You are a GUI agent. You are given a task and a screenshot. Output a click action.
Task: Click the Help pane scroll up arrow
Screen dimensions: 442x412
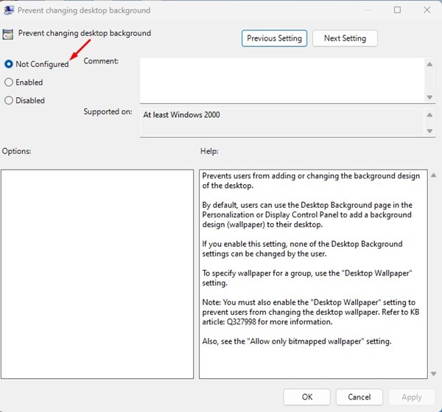pyautogui.click(x=434, y=175)
